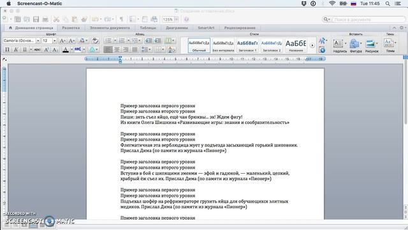
Task: Collapse the ribbon with the chevron
Action: tap(394, 27)
